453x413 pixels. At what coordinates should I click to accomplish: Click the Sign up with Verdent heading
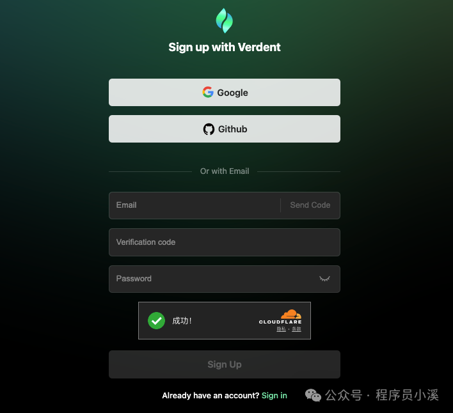point(225,47)
